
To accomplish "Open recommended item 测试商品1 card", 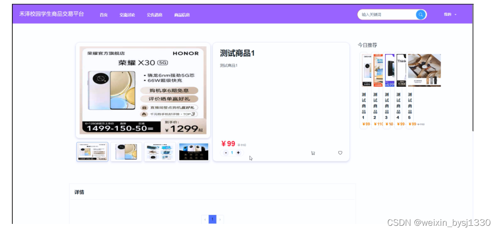I will (x=364, y=90).
